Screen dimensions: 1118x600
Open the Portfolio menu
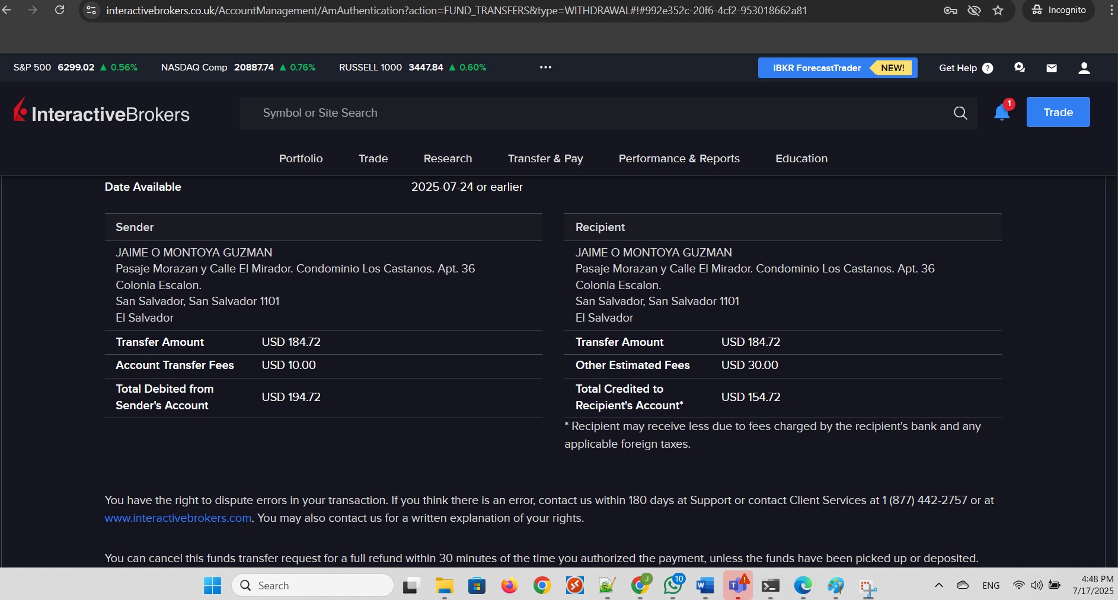point(301,159)
